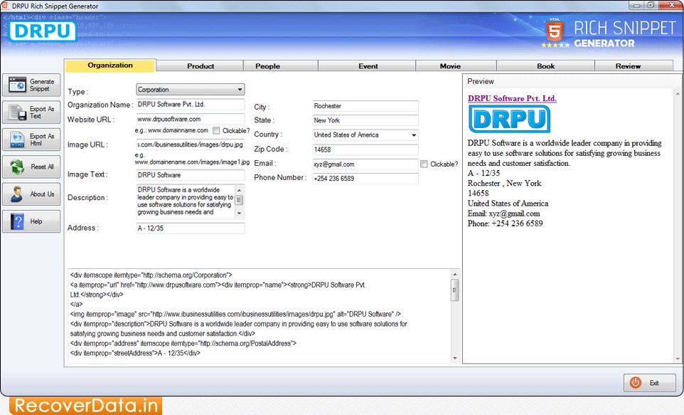The width and height of the screenshot is (684, 415).
Task: Click the Generate Snippet button text
Action: coord(42,85)
